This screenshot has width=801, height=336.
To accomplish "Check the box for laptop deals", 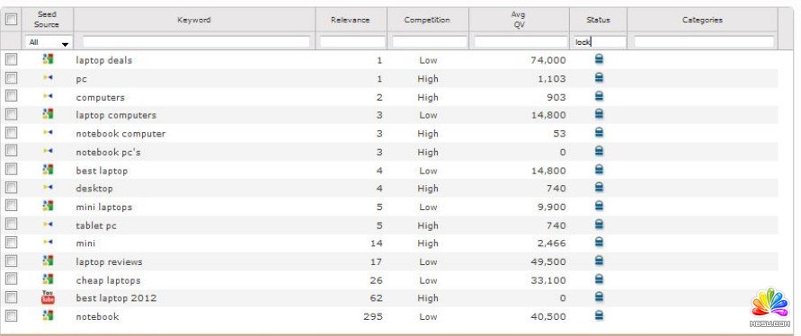I will coord(11,60).
